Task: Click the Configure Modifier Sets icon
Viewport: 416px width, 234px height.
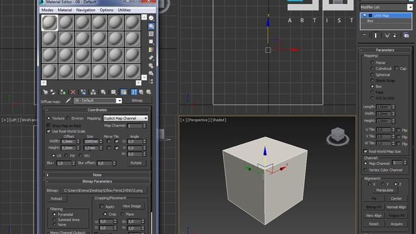Action: coord(406,35)
